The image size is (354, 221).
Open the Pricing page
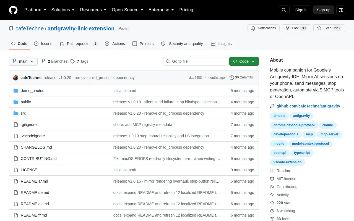coord(186,10)
